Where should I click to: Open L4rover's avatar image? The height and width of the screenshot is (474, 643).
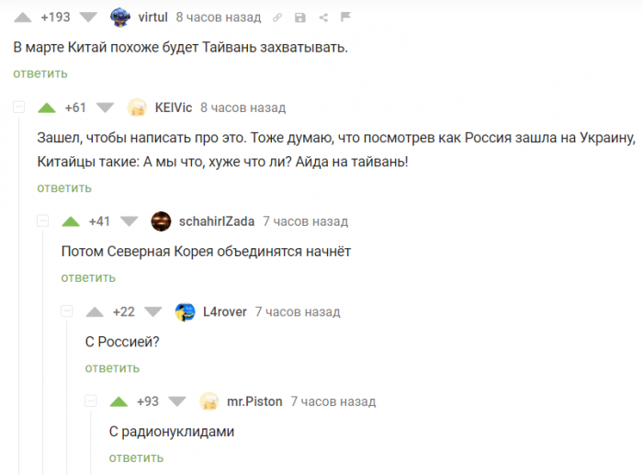coord(185,311)
